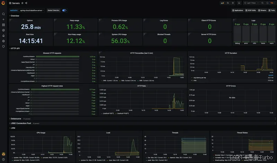Image resolution: width=277 pixels, height=163 pixels.
Task: Click the Servers dashboard title
Action: [16, 3]
